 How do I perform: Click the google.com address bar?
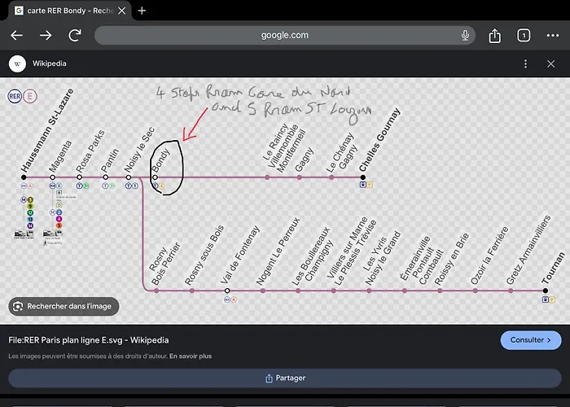click(285, 35)
